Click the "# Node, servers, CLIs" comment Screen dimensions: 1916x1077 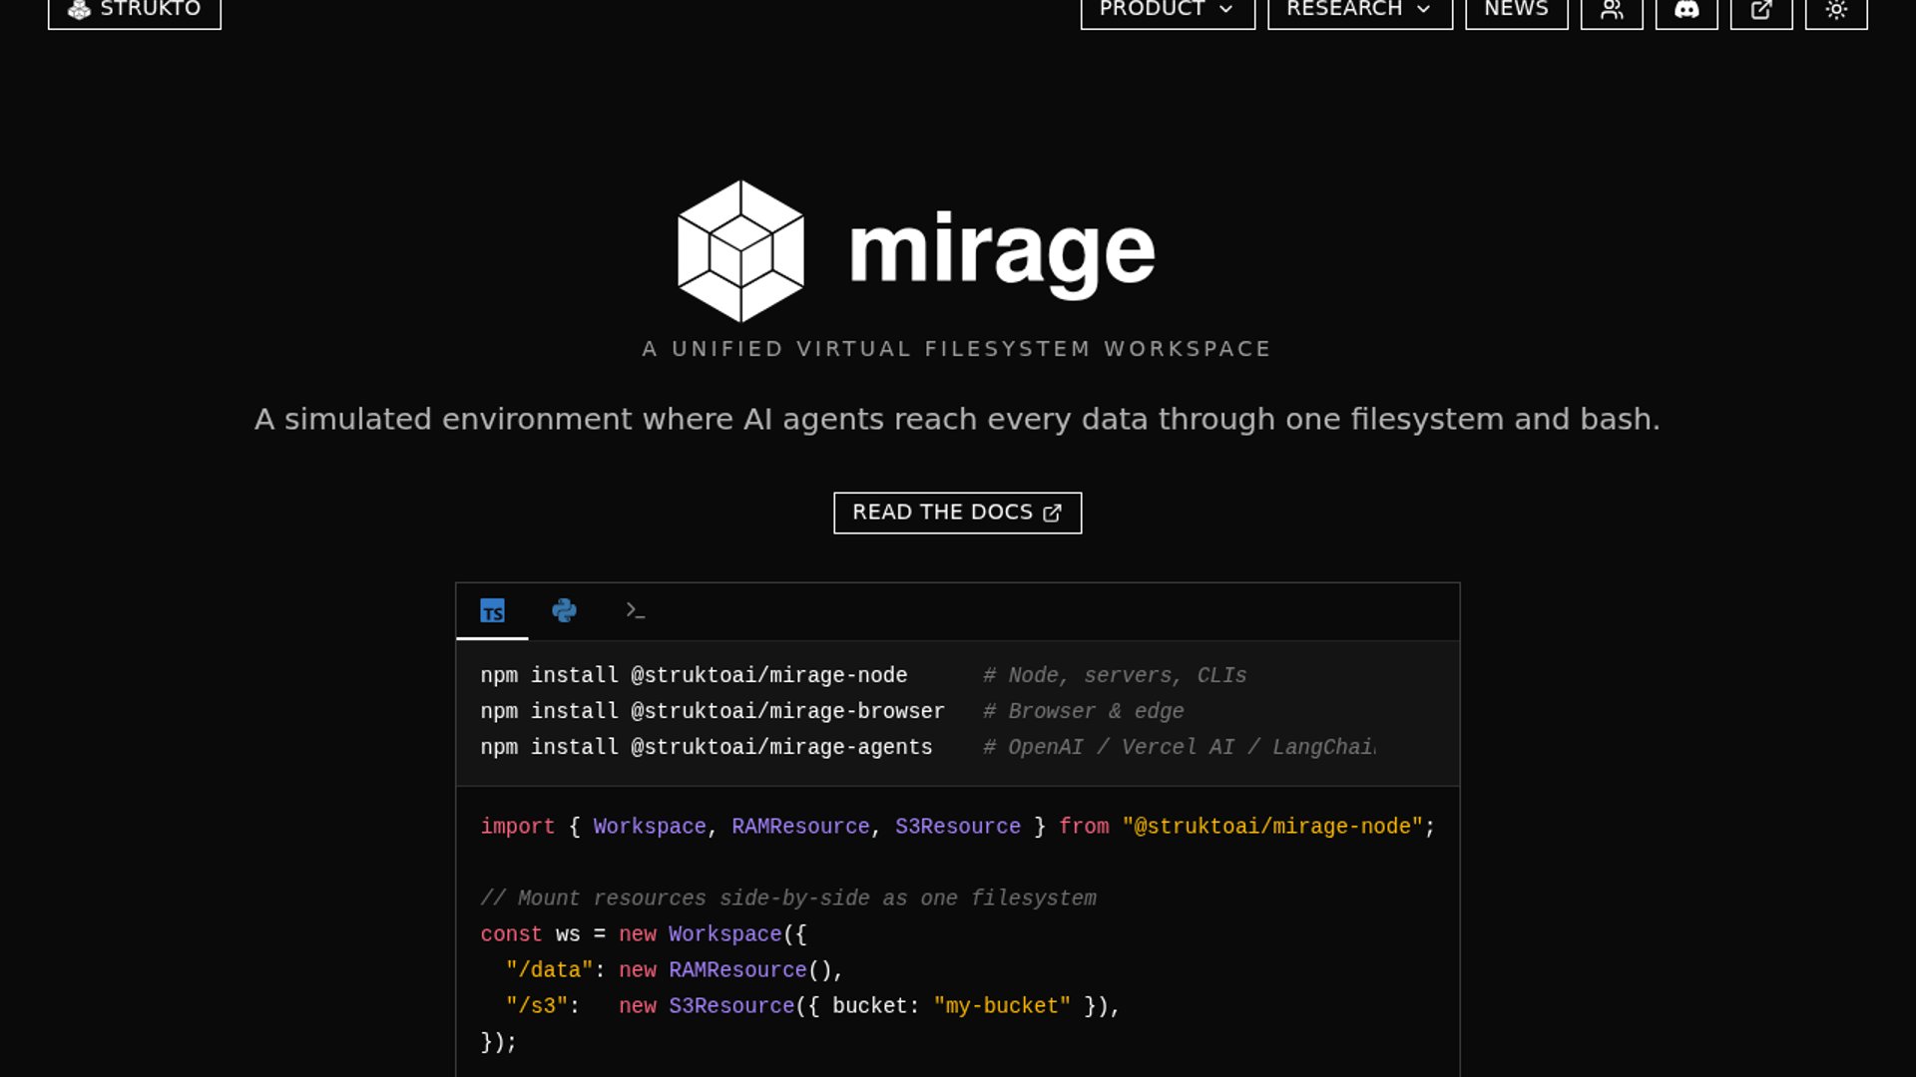[x=1115, y=675]
